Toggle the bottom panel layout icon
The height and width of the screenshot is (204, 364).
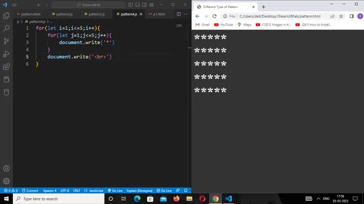(138, 5)
